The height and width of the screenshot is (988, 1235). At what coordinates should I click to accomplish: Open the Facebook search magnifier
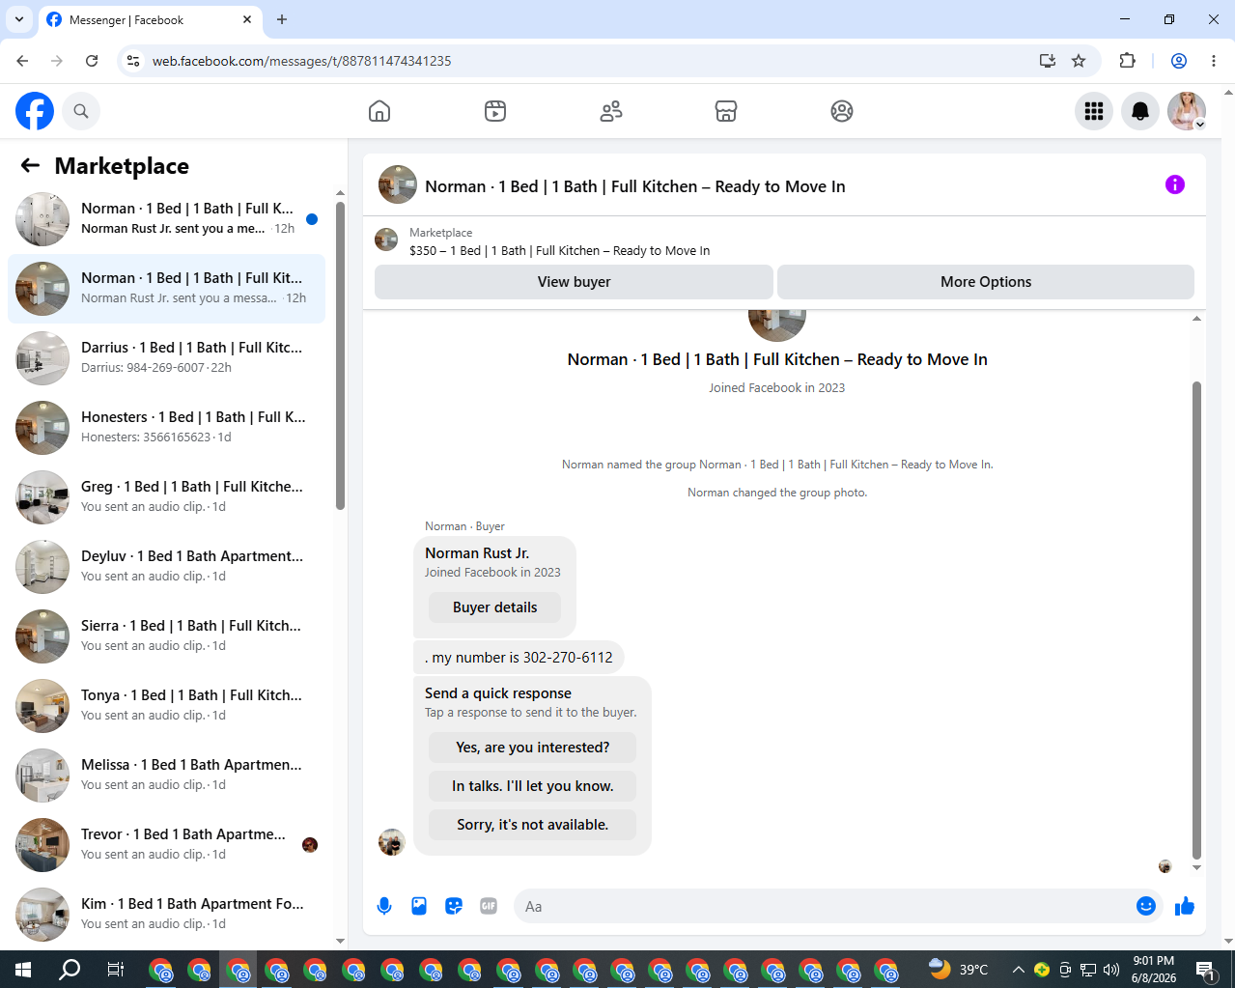(x=81, y=111)
